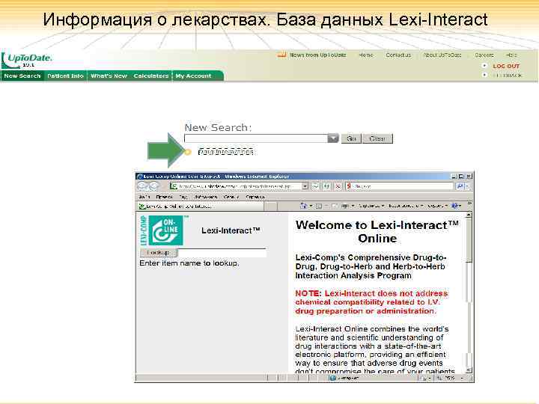Click the Stop loading X icon

click(x=338, y=186)
